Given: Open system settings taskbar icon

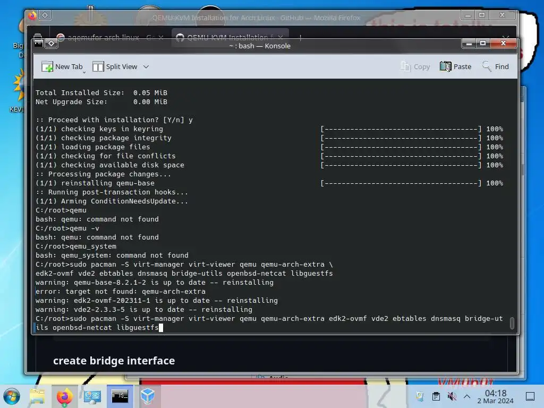Looking at the screenshot, I should 92,396.
